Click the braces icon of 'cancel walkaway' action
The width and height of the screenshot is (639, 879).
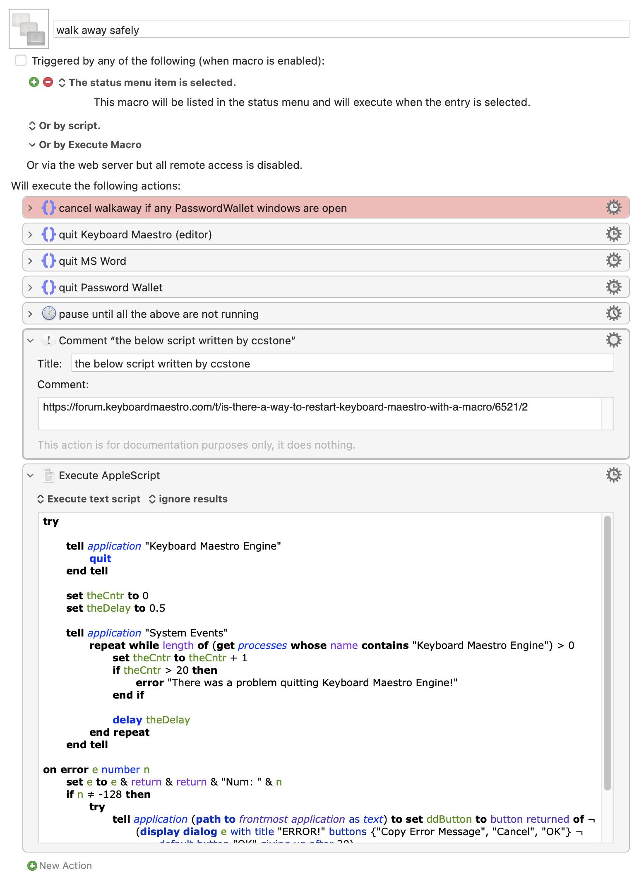click(48, 208)
